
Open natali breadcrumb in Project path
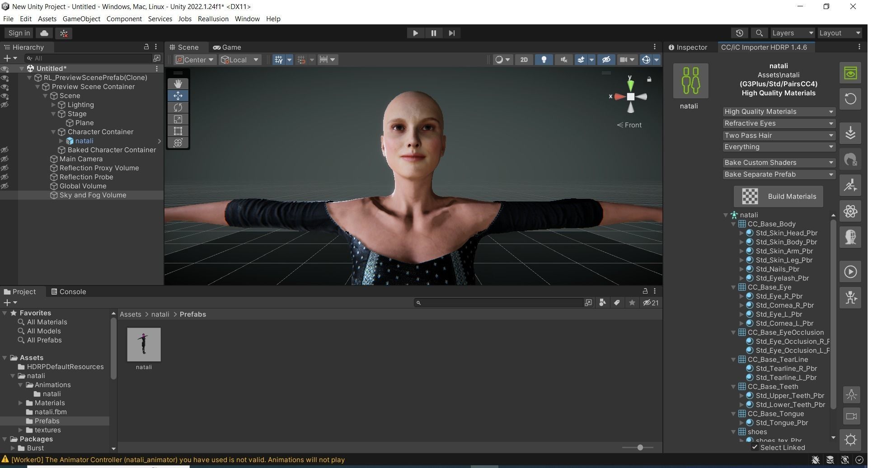click(x=160, y=314)
